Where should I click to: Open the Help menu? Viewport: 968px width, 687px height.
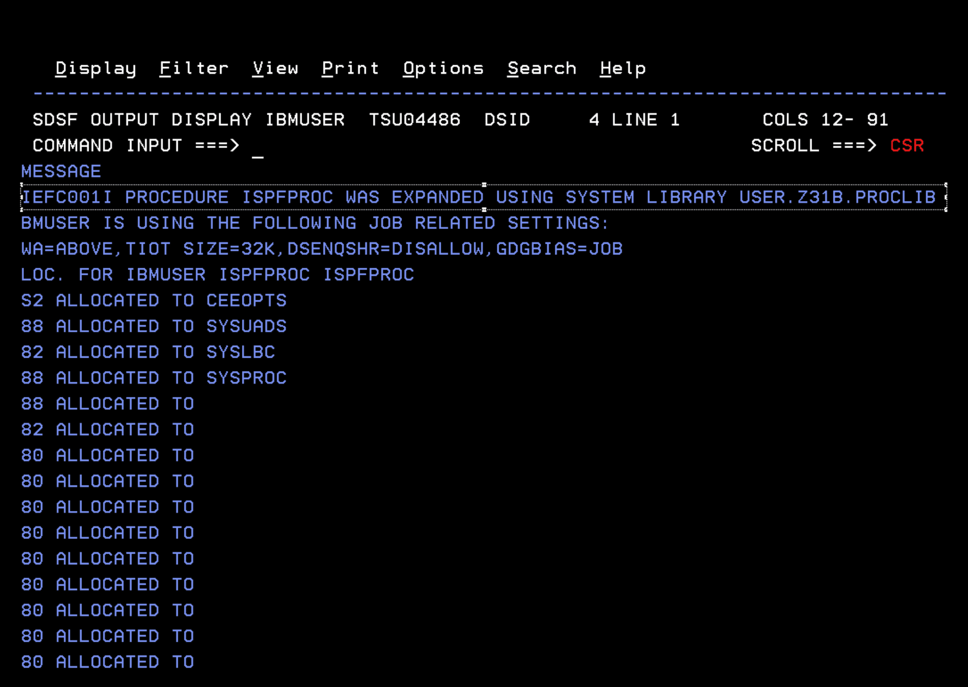[622, 68]
